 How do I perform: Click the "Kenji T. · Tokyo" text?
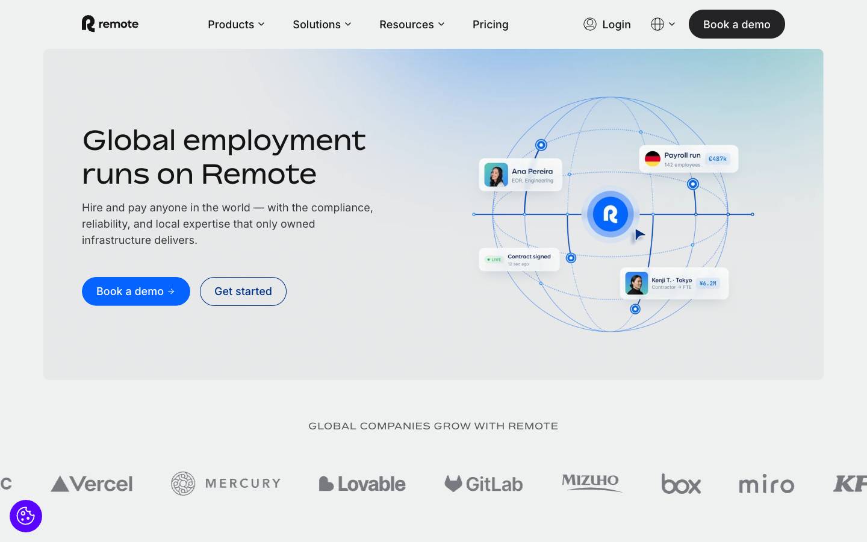tap(672, 280)
